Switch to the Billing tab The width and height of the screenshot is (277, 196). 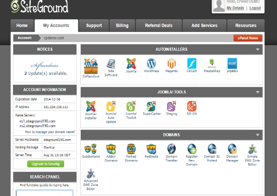(x=122, y=26)
